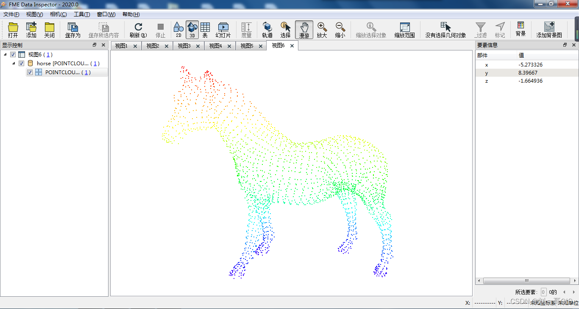Activate the 漫游 (Pan) hand tool

click(x=304, y=30)
